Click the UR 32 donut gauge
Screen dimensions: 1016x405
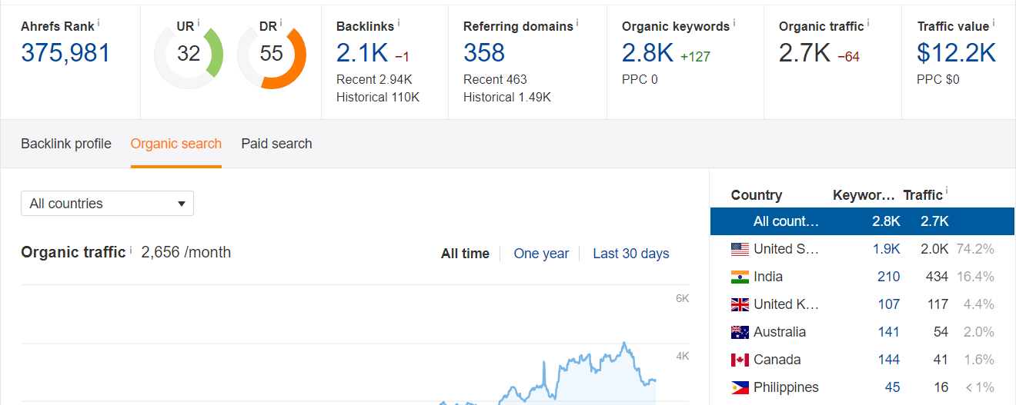click(189, 54)
